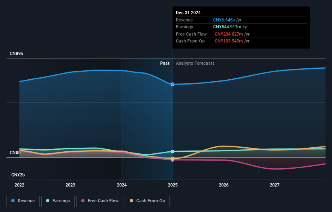Click the 'Cash From Op' row label in tooltip
This screenshot has width=332, height=212.
pyautogui.click(x=190, y=41)
